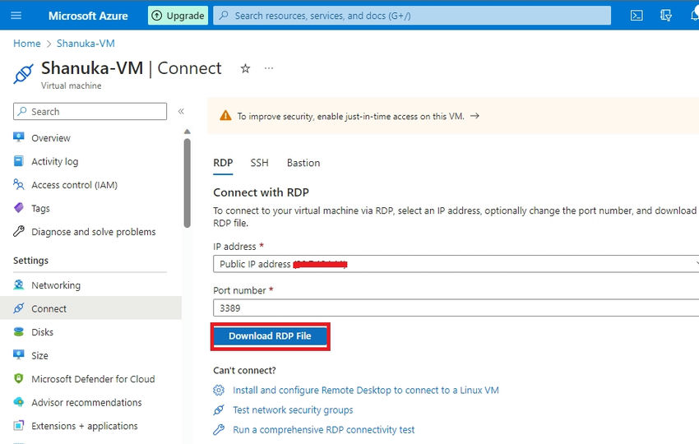Launch Cloud Shell from top bar

[637, 16]
